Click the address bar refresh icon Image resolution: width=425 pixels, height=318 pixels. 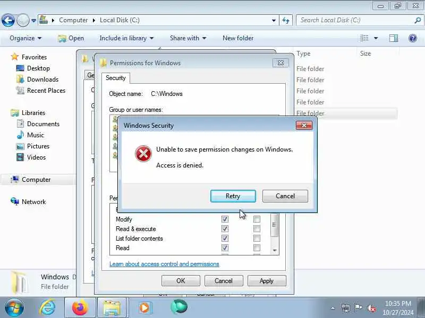point(286,20)
